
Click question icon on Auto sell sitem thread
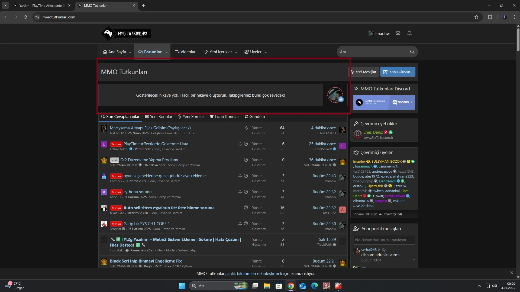point(246,208)
